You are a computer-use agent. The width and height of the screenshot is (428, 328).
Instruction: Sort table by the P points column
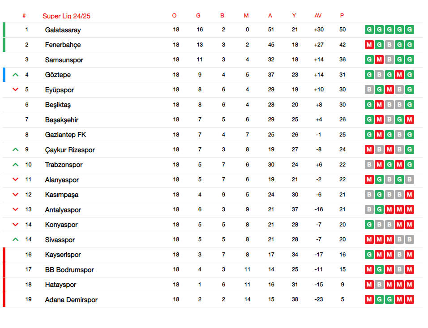(342, 16)
